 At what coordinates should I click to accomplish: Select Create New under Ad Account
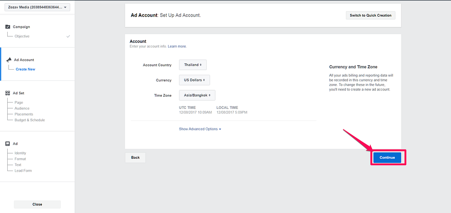click(x=25, y=69)
